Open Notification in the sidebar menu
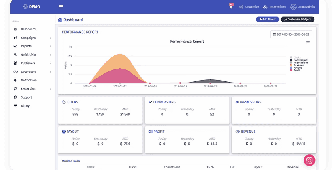336x170 pixels. [x=29, y=80]
